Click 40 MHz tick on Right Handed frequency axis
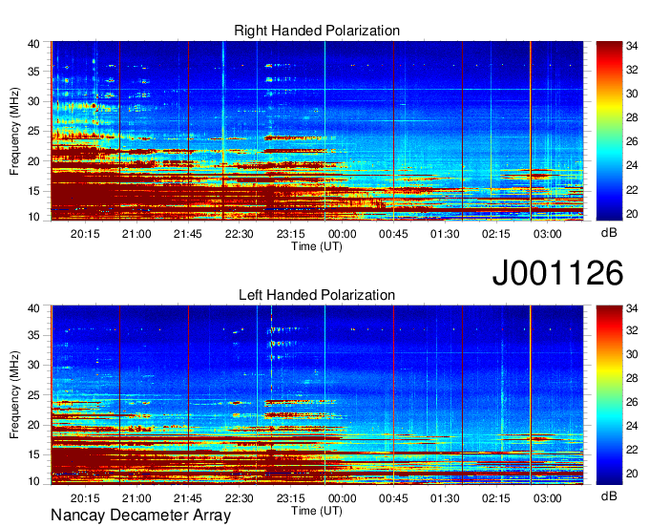This screenshot has height=527, width=649. [x=33, y=44]
